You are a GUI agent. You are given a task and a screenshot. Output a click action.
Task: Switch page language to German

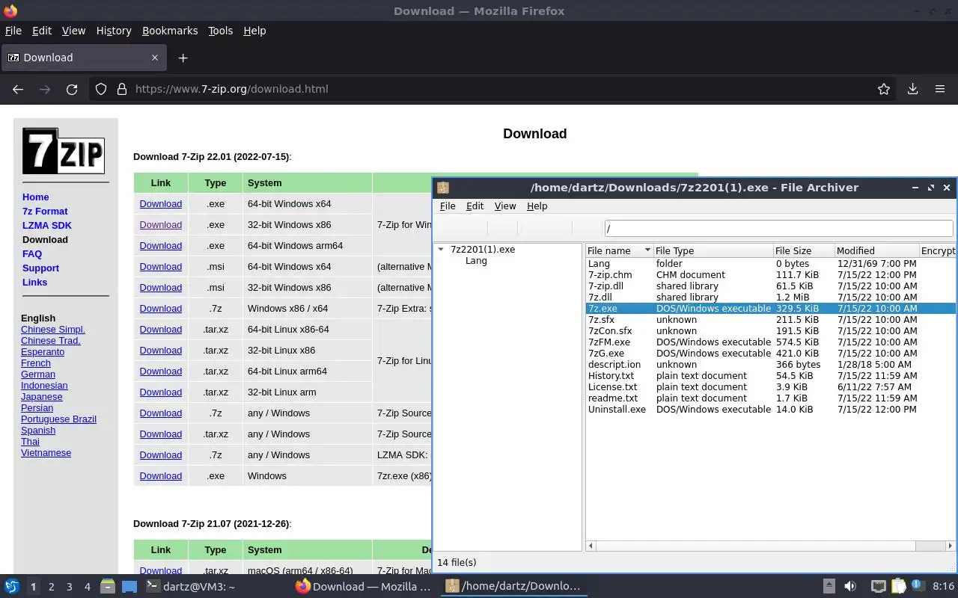38,374
